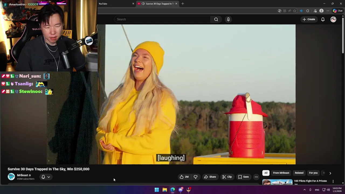Open MrBeast channel avatar
Viewport: 345px width, 194px height.
coord(11,177)
